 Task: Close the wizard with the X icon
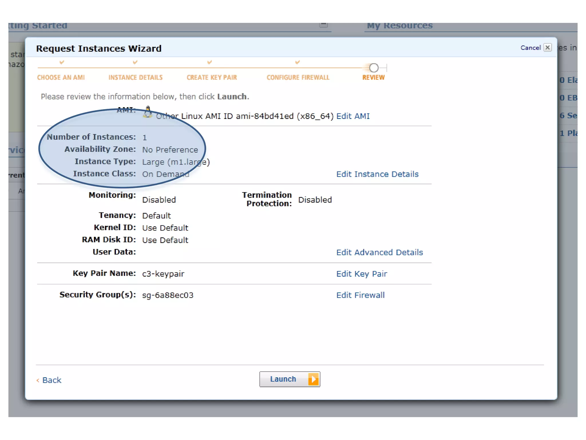coord(547,48)
